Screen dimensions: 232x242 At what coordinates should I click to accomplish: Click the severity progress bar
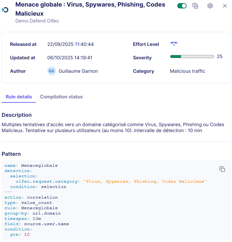click(x=192, y=57)
